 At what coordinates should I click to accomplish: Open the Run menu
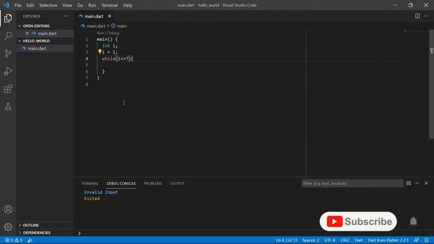[92, 5]
